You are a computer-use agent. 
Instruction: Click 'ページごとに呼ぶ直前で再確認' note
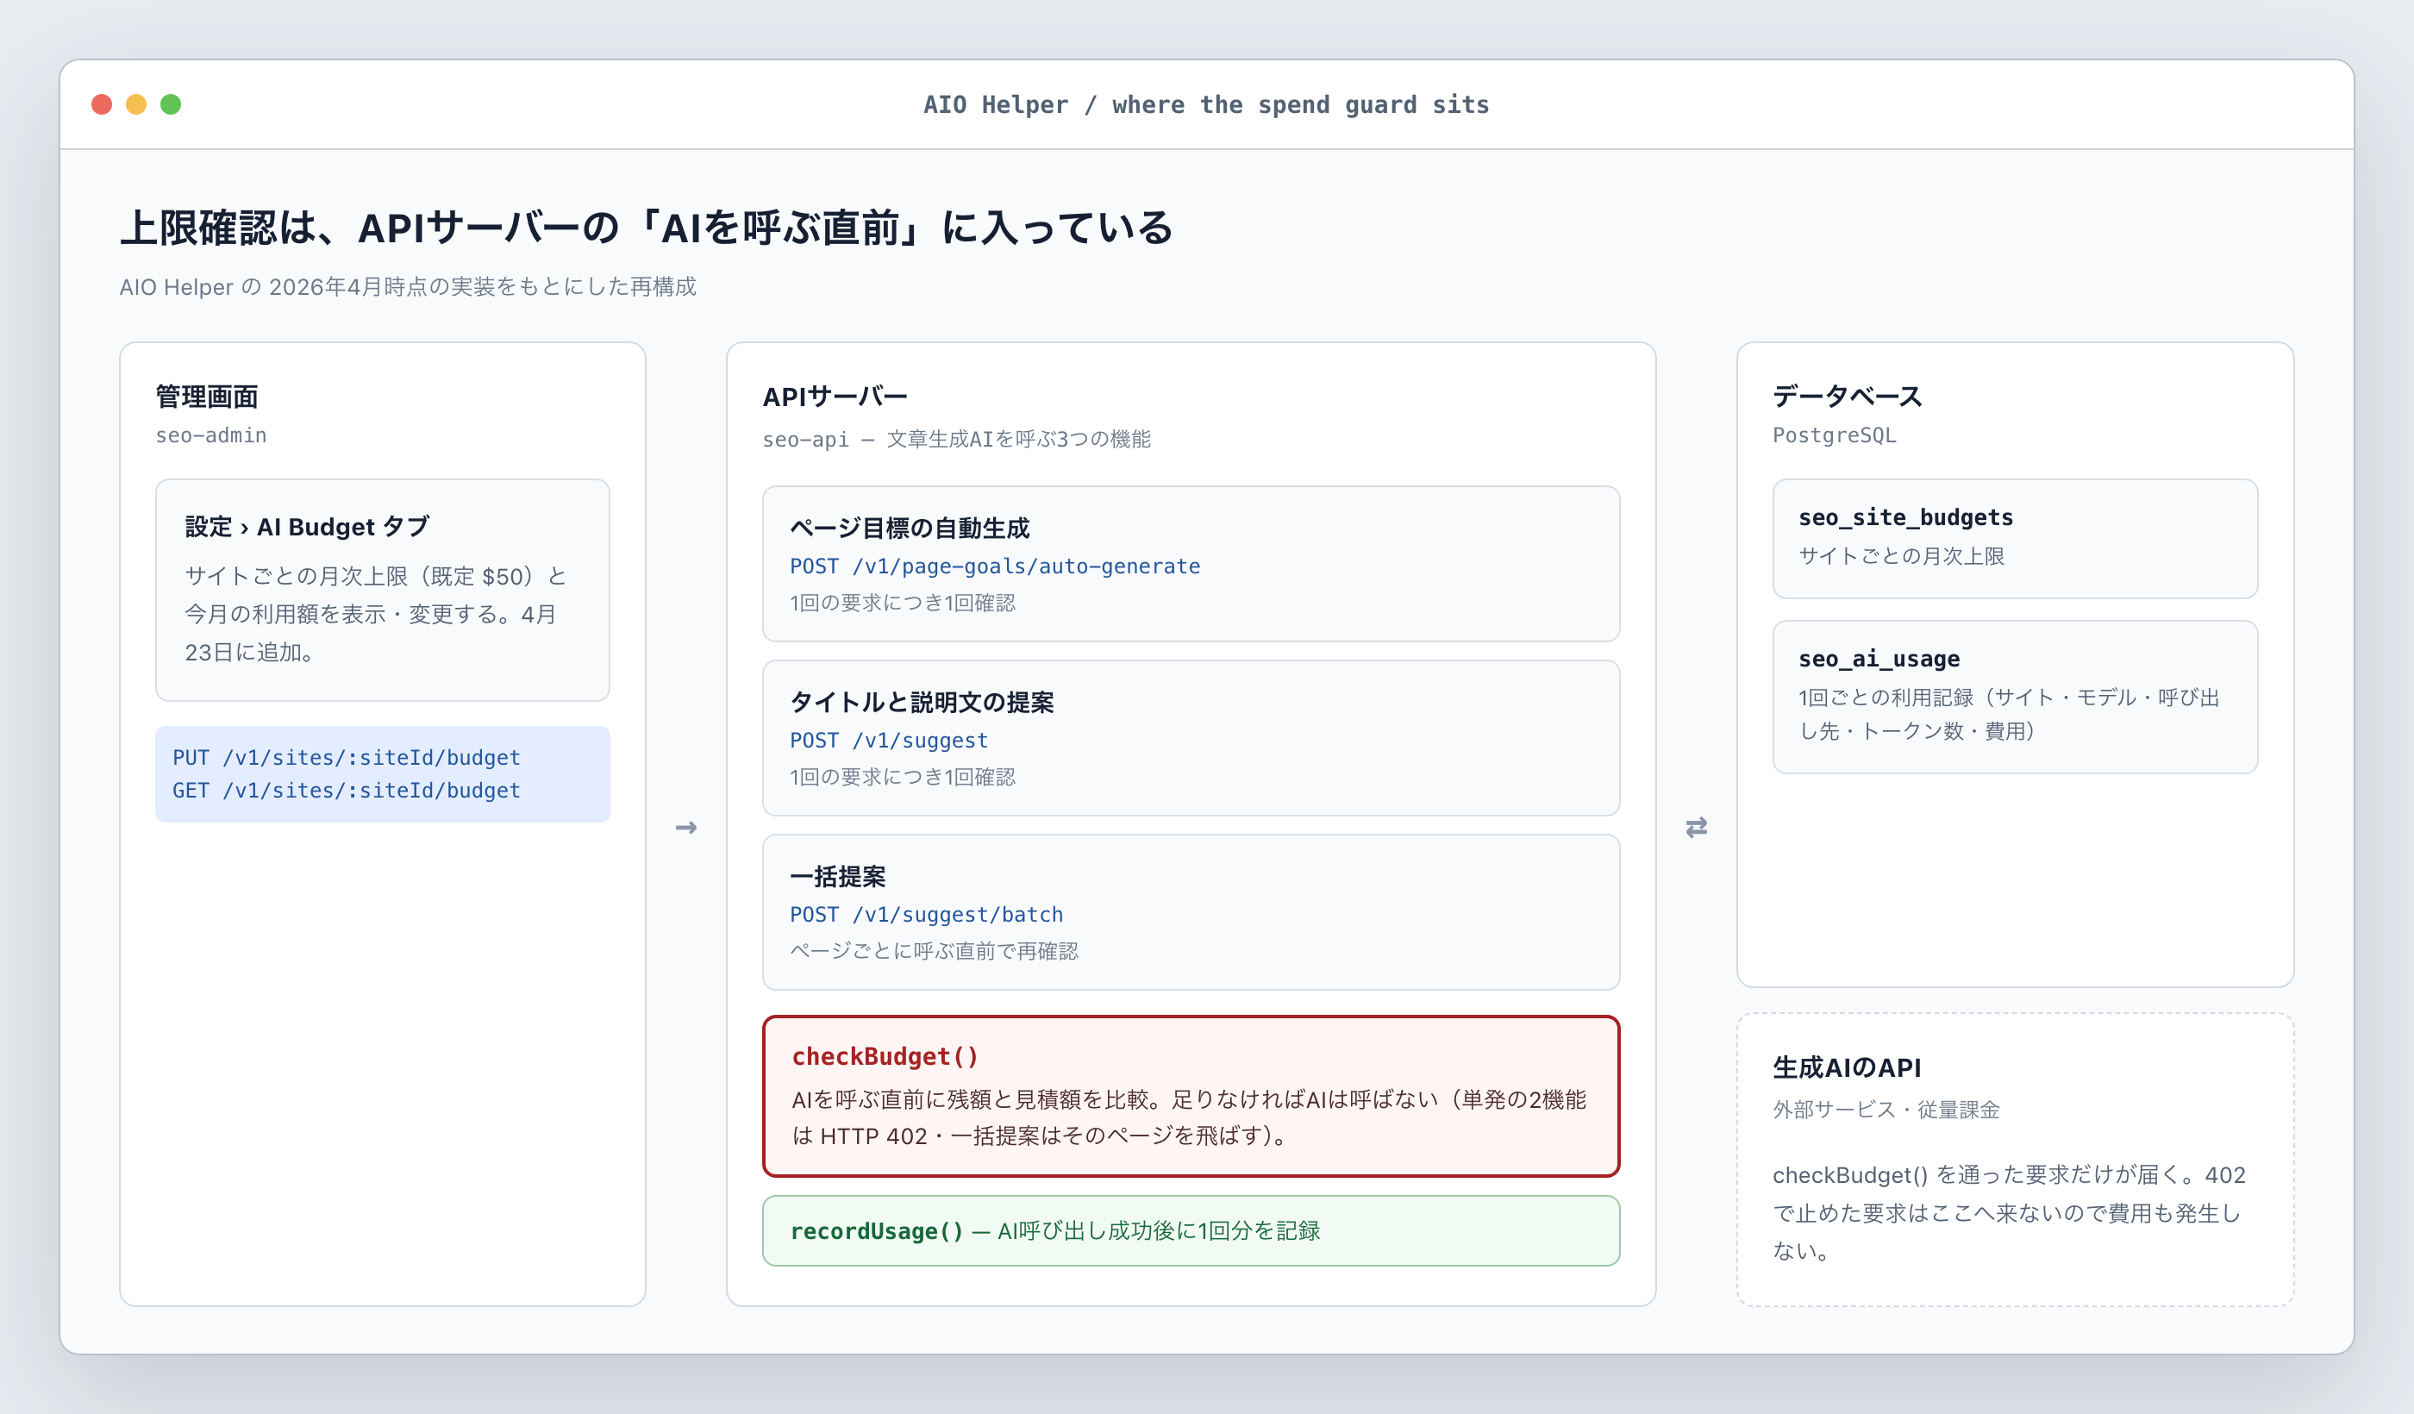(x=934, y=950)
